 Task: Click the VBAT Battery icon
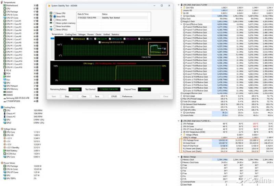pyautogui.click(x=5, y=150)
